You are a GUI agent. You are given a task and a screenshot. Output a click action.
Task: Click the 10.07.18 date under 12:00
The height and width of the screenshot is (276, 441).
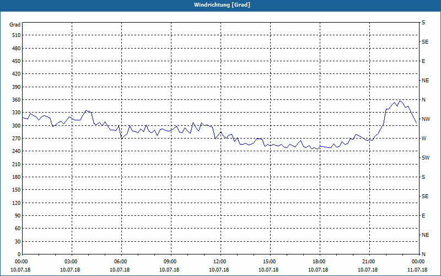pyautogui.click(x=219, y=270)
